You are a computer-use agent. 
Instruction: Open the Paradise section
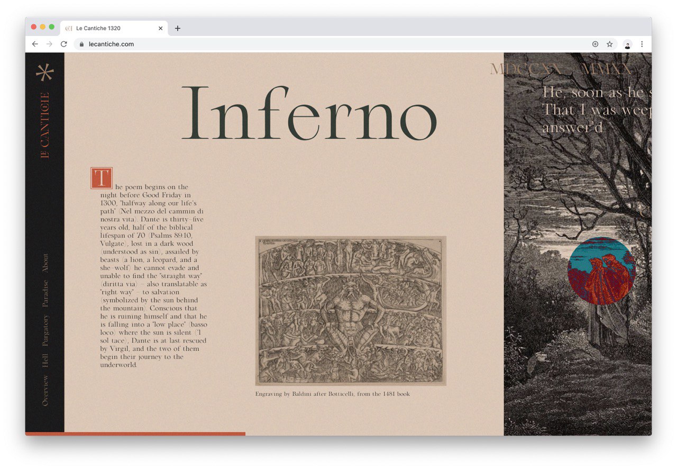pyautogui.click(x=45, y=294)
